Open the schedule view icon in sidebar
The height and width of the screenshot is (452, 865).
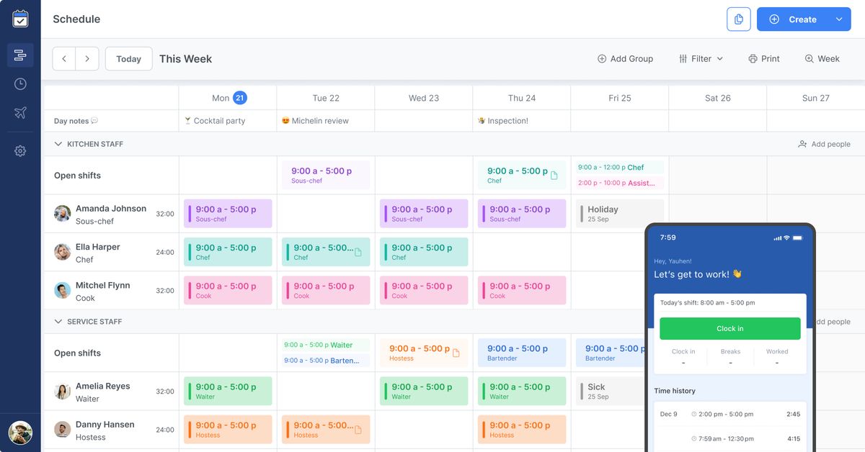(x=20, y=55)
